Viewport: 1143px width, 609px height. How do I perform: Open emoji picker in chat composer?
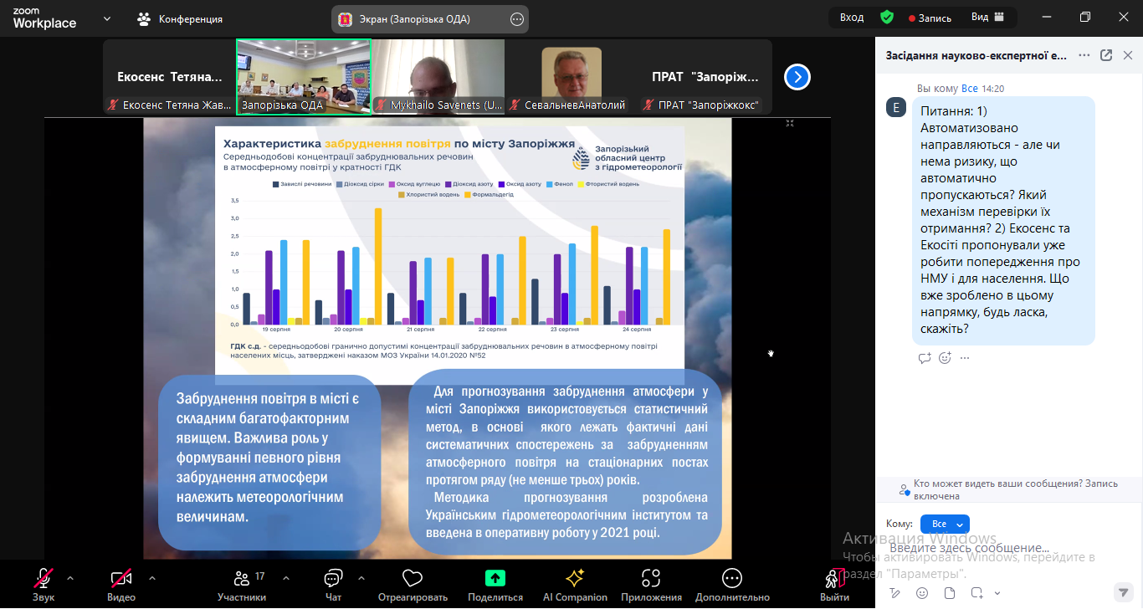coord(922,593)
